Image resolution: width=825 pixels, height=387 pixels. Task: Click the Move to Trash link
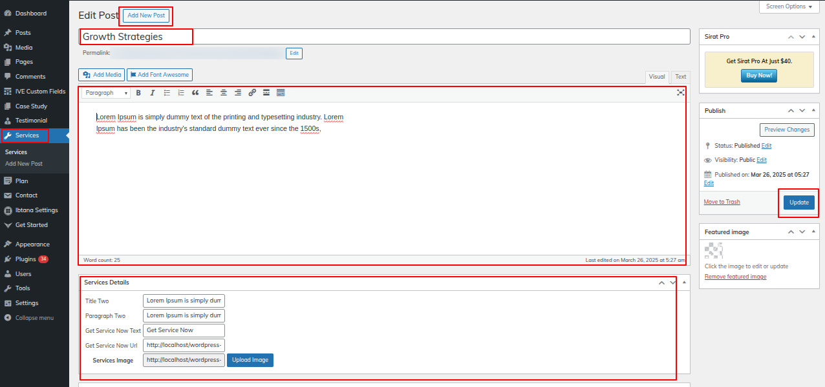pyautogui.click(x=722, y=202)
